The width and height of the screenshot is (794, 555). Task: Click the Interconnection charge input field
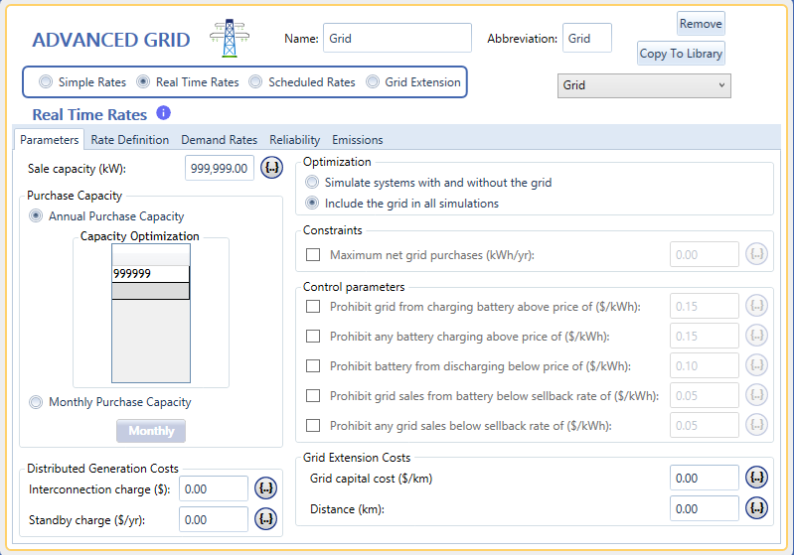click(214, 488)
